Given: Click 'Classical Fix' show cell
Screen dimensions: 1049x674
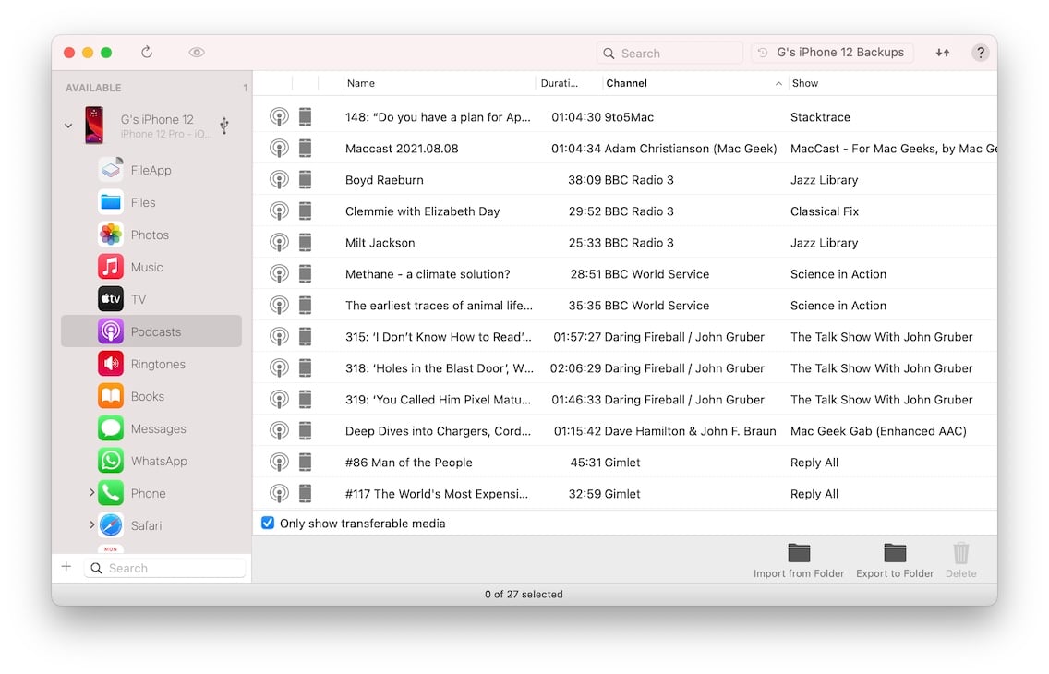Looking at the screenshot, I should pyautogui.click(x=825, y=211).
